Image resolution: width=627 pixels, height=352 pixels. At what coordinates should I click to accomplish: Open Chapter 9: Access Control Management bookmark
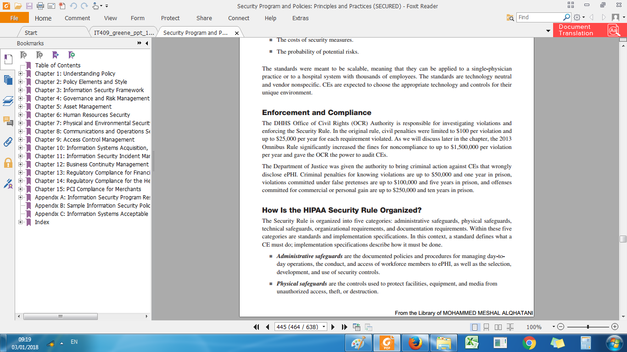pyautogui.click(x=84, y=140)
